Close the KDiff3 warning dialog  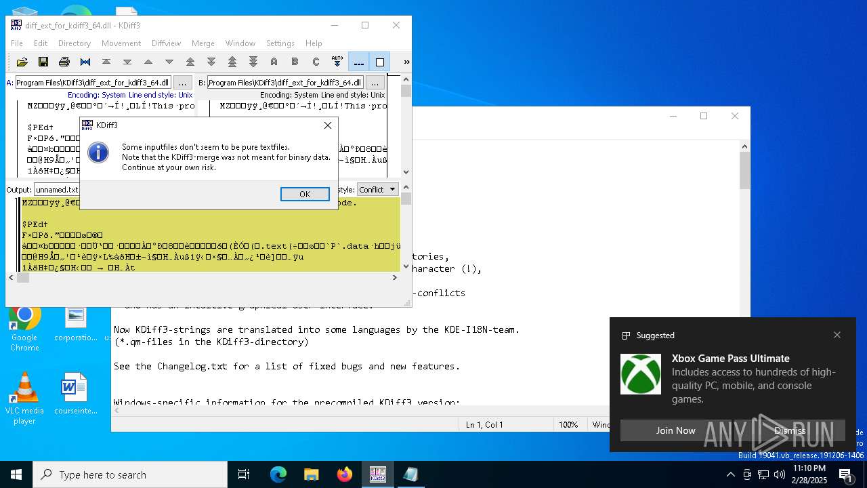click(x=328, y=125)
